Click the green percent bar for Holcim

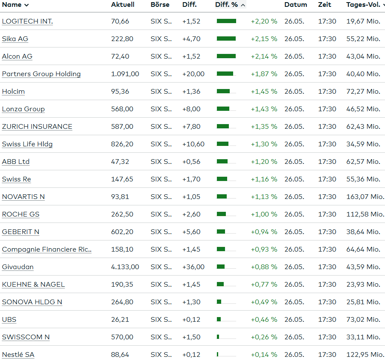click(223, 92)
